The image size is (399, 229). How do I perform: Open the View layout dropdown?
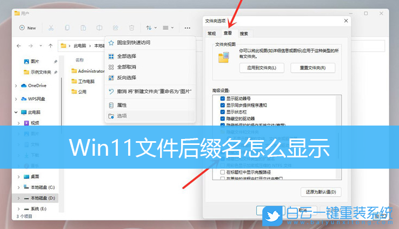168,28
